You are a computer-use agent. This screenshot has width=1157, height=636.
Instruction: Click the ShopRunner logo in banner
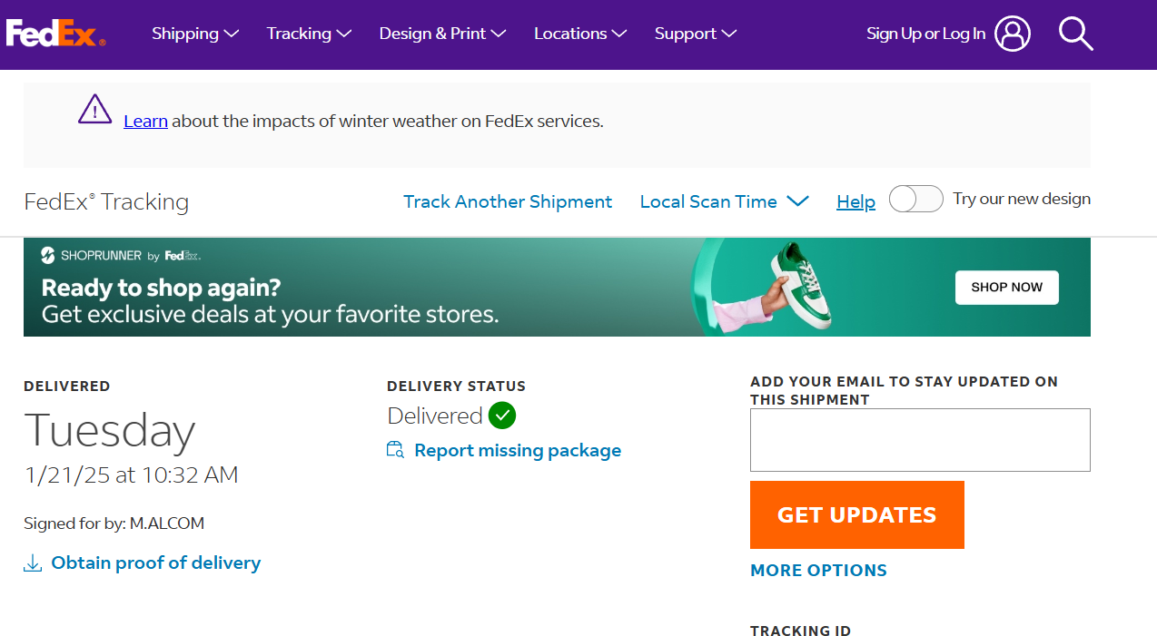click(x=121, y=256)
